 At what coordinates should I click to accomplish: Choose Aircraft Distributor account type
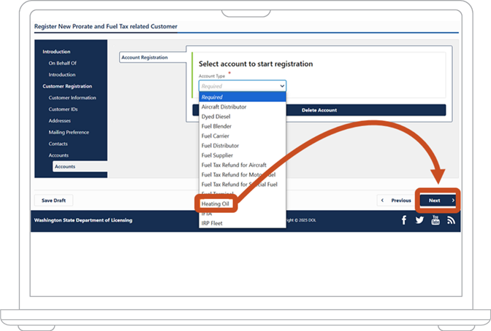coord(243,106)
